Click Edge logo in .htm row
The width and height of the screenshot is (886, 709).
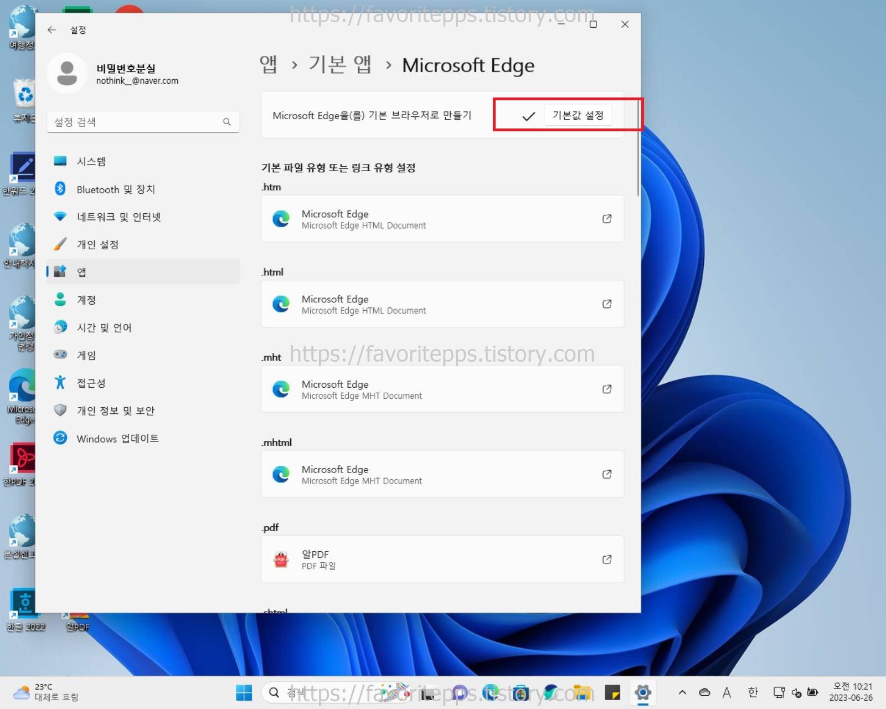[281, 219]
